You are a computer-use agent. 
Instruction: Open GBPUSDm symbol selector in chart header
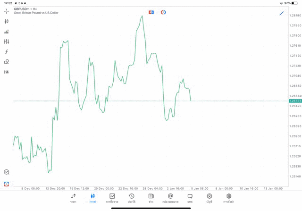(23, 9)
